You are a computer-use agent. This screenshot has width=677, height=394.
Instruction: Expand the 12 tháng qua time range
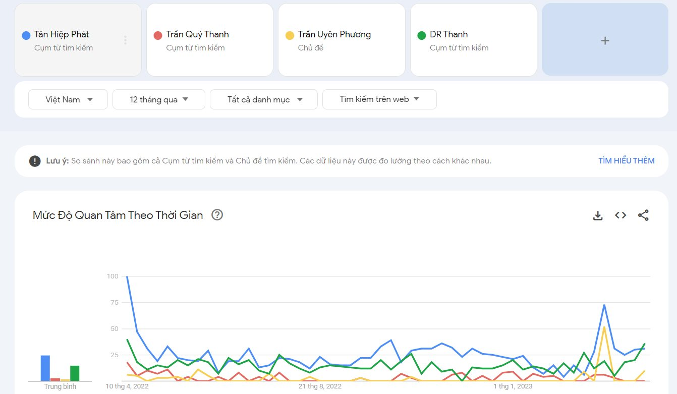click(x=159, y=99)
